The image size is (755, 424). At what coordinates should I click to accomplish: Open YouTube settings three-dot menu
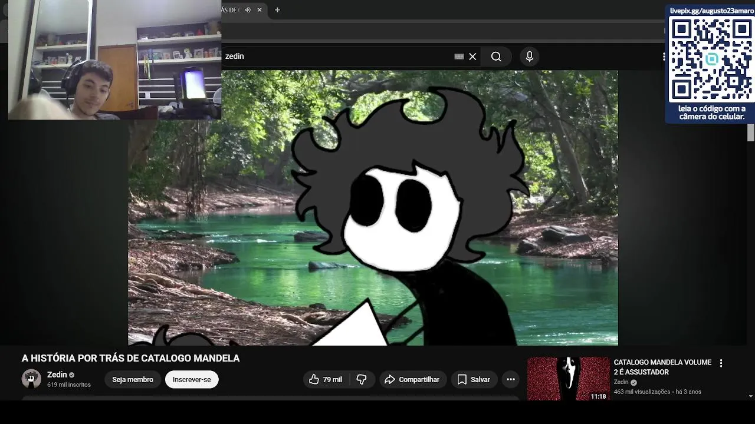click(664, 57)
